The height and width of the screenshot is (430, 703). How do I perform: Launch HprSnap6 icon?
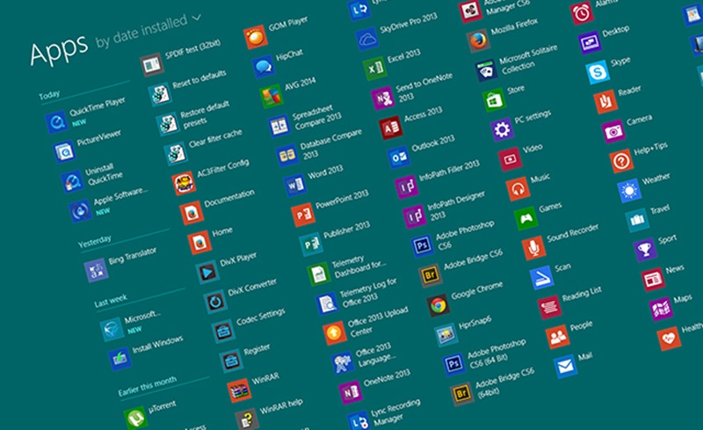click(446, 335)
